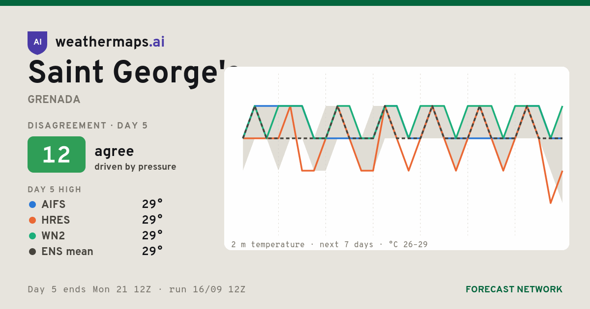This screenshot has height=309, width=590.
Task: Click the Saint George's city heading
Action: 133,73
